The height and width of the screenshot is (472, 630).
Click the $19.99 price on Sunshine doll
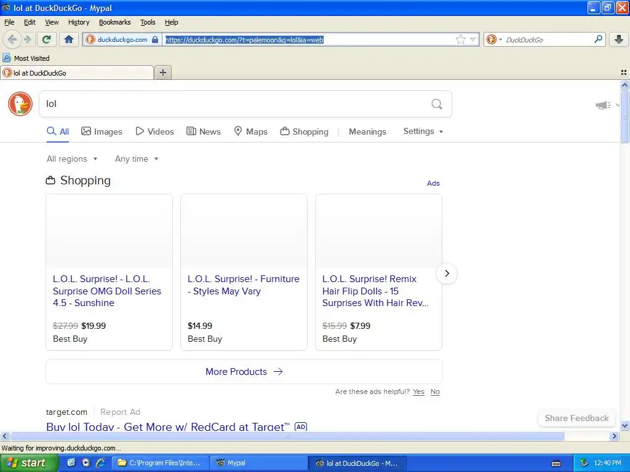(x=94, y=326)
